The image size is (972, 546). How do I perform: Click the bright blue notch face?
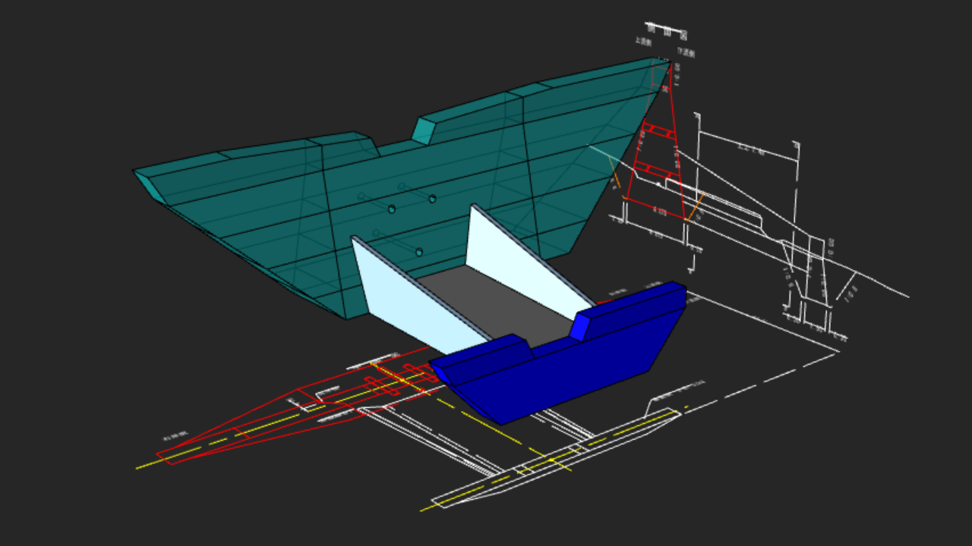(x=581, y=327)
